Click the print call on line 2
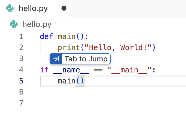Viewport: 186px width, 113px height. click(x=69, y=48)
